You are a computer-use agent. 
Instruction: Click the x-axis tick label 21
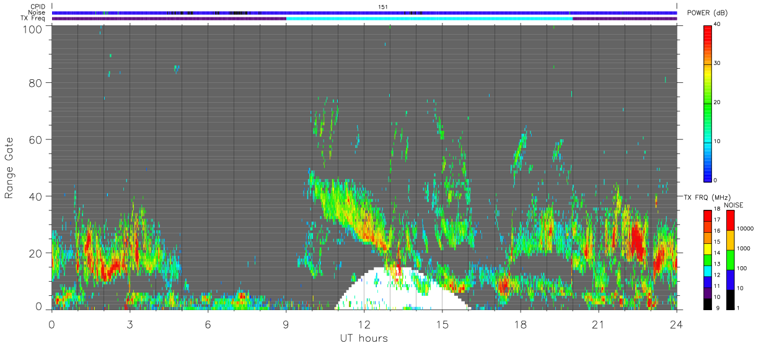click(x=598, y=324)
